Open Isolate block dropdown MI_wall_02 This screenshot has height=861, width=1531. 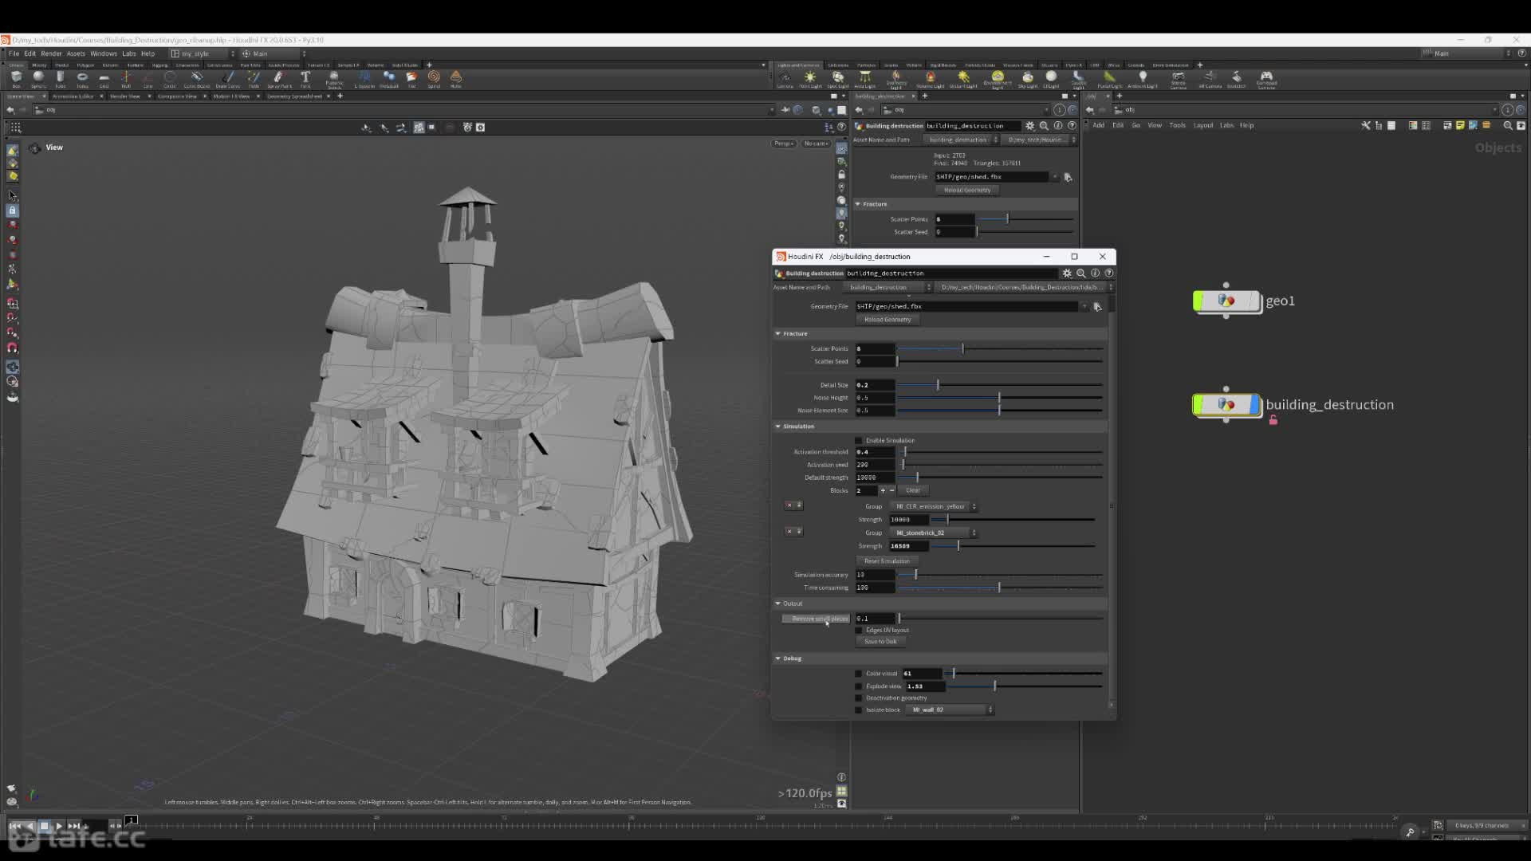pos(950,710)
